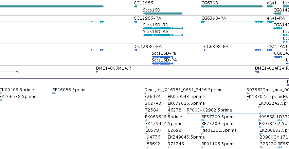Select the CK00406.3prime EST

click(x=1, y=93)
